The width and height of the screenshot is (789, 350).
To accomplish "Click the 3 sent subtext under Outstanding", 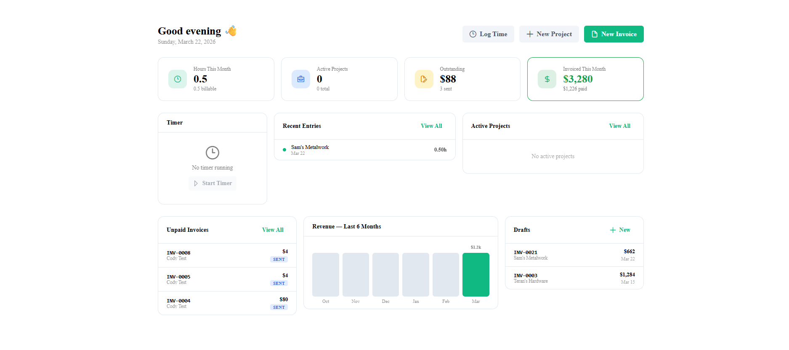I will point(446,89).
